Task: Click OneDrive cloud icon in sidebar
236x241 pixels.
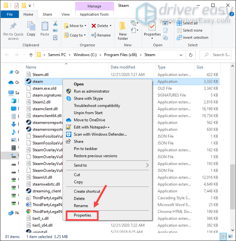Action: tap(11, 83)
